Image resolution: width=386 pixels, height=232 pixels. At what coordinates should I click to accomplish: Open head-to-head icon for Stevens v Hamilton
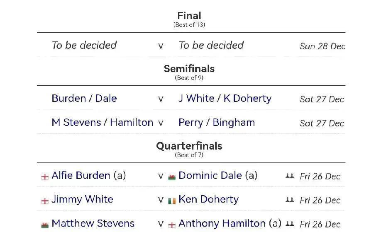pyautogui.click(x=290, y=224)
